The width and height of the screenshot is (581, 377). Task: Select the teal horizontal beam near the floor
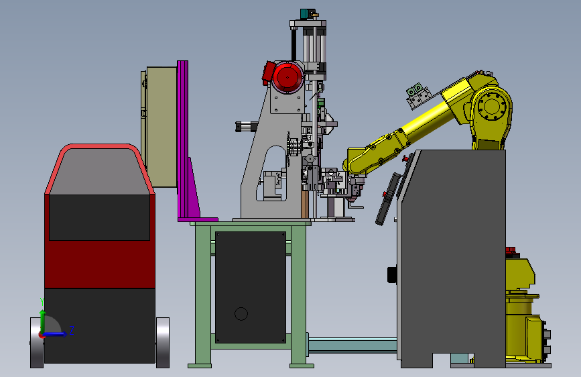tap(352, 345)
